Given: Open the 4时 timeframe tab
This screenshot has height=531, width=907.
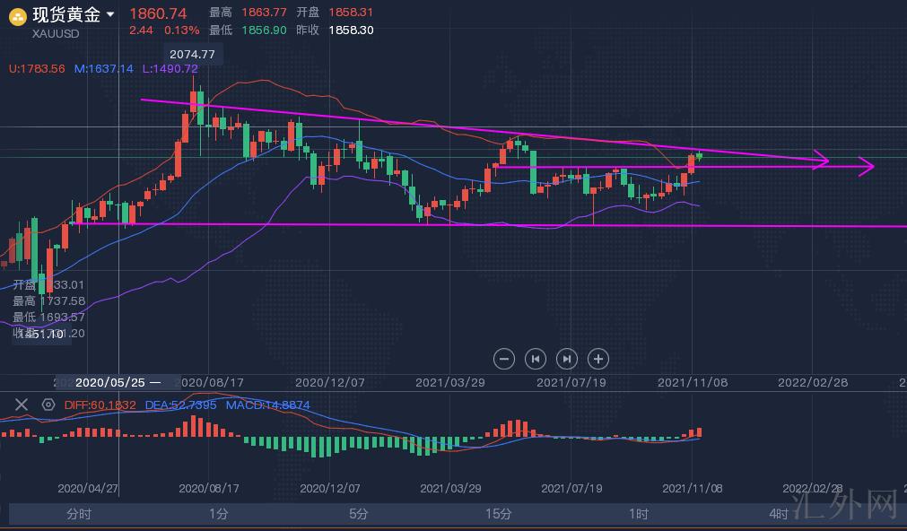Looking at the screenshot, I should (779, 514).
